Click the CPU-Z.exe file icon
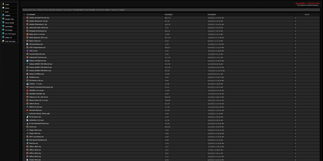 (x=27, y=51)
